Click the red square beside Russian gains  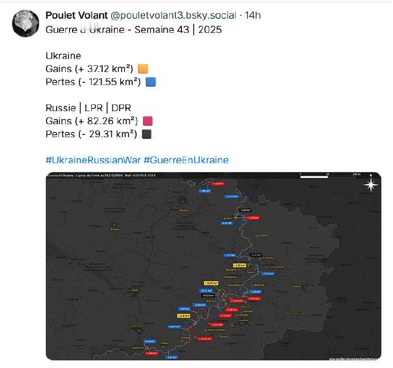(x=147, y=121)
